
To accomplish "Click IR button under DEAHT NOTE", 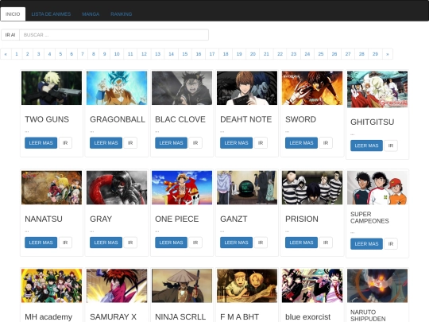I will click(261, 143).
